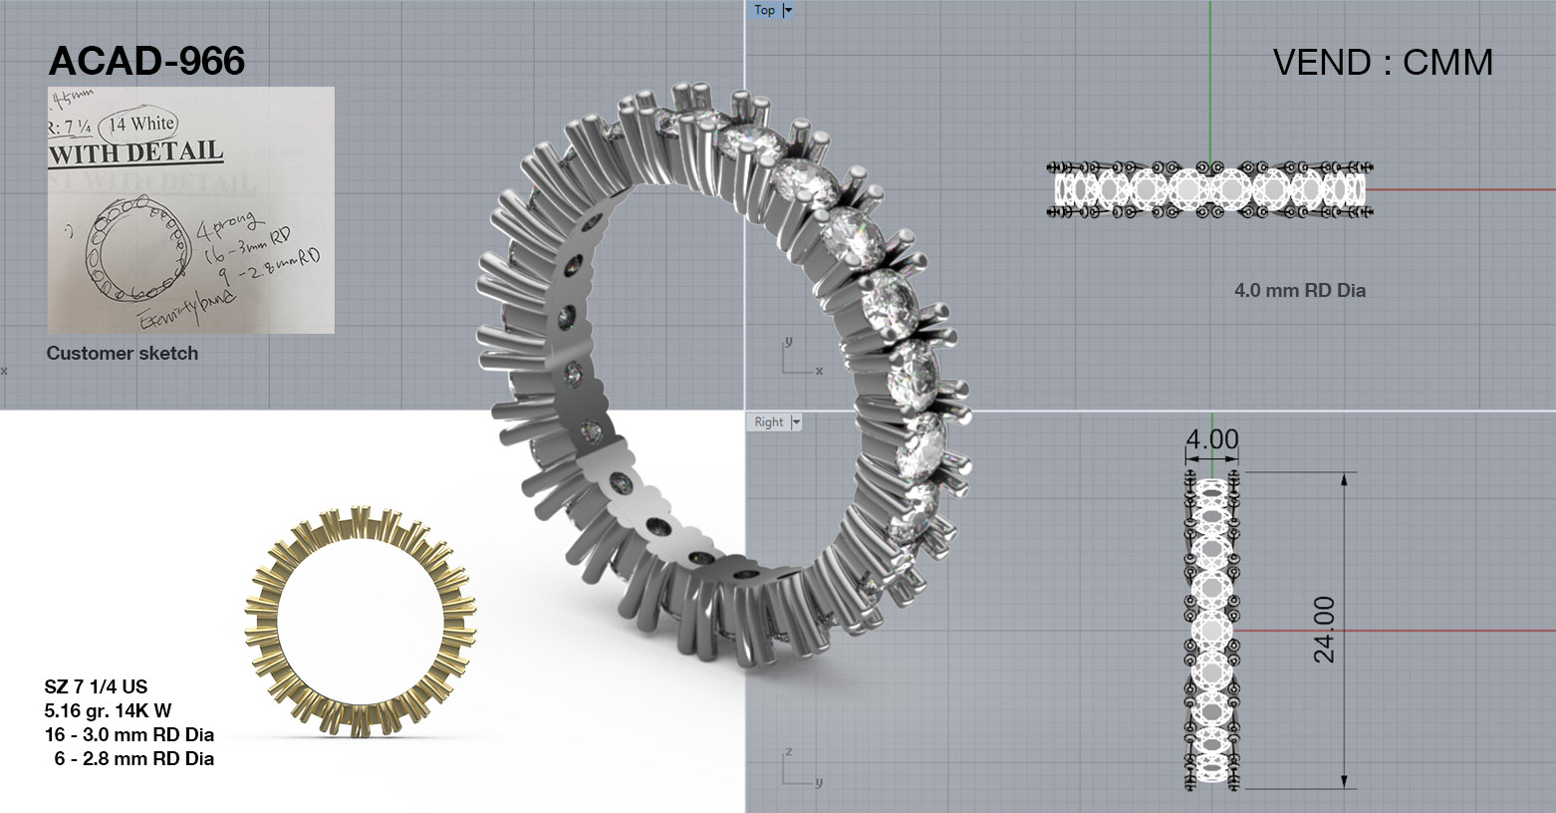The image size is (1556, 813).
Task: Click the 24.00 height dimension value
Action: [x=1324, y=630]
